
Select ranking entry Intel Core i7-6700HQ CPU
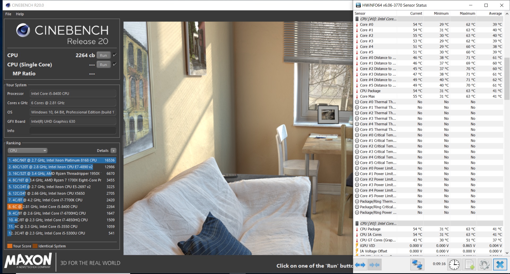pyautogui.click(x=62, y=213)
